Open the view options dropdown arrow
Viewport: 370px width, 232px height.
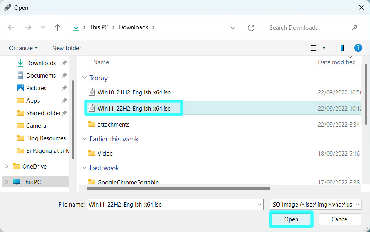coord(324,48)
